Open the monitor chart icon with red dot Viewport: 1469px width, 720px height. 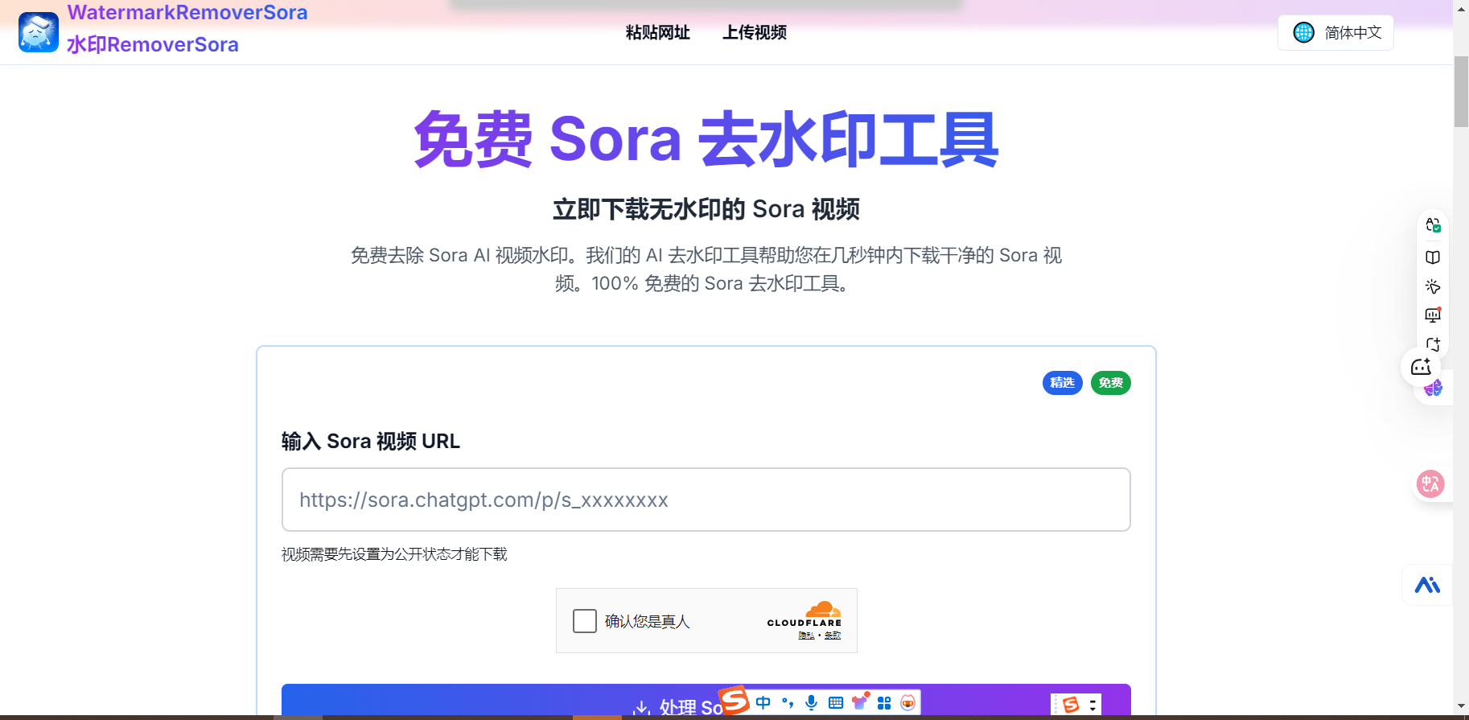click(x=1433, y=315)
